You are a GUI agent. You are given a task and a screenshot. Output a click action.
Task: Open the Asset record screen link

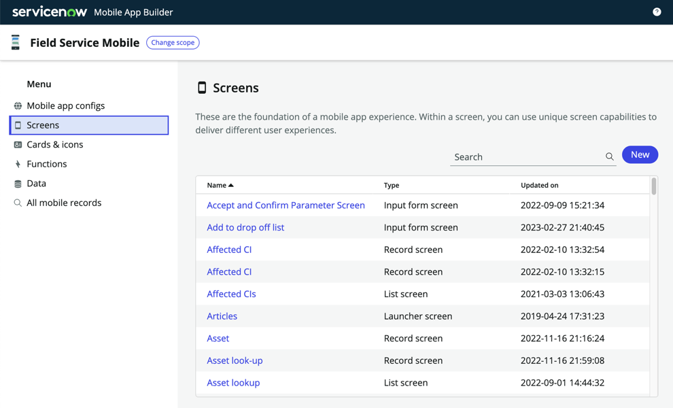coord(218,339)
